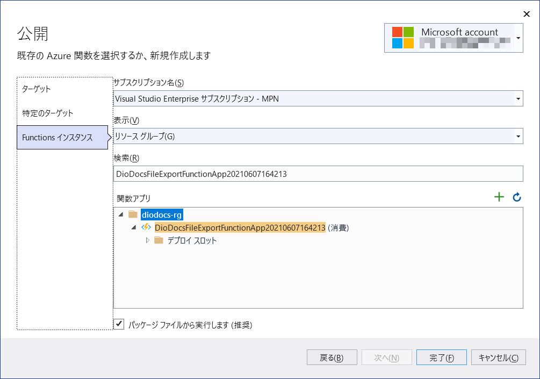Image resolution: width=540 pixels, height=379 pixels.
Task: Click the green plus create new function icon
Action: [499, 197]
